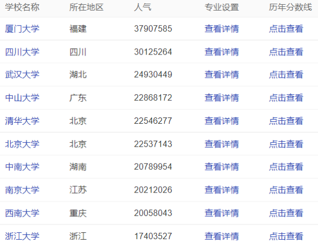Select the 广东 region cell
The width and height of the screenshot is (318, 246).
click(78, 98)
